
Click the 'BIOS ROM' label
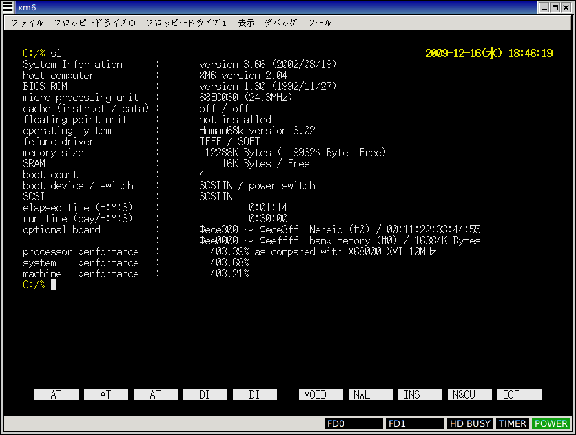pos(45,87)
